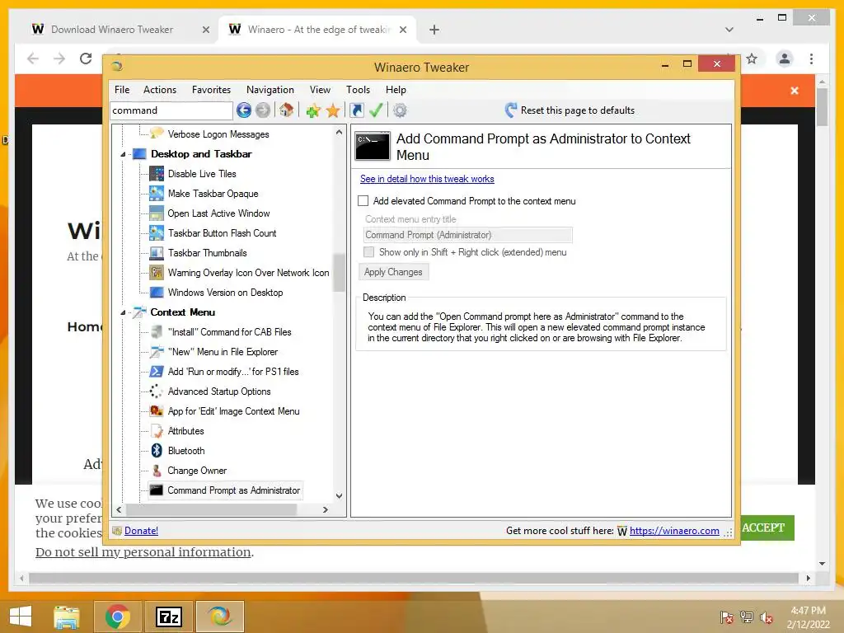This screenshot has width=844, height=633.
Task: Click the Reset this page refresh icon
Action: (511, 110)
